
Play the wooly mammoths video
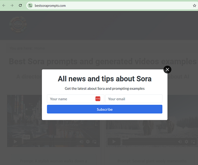pyautogui.click(x=114, y=142)
